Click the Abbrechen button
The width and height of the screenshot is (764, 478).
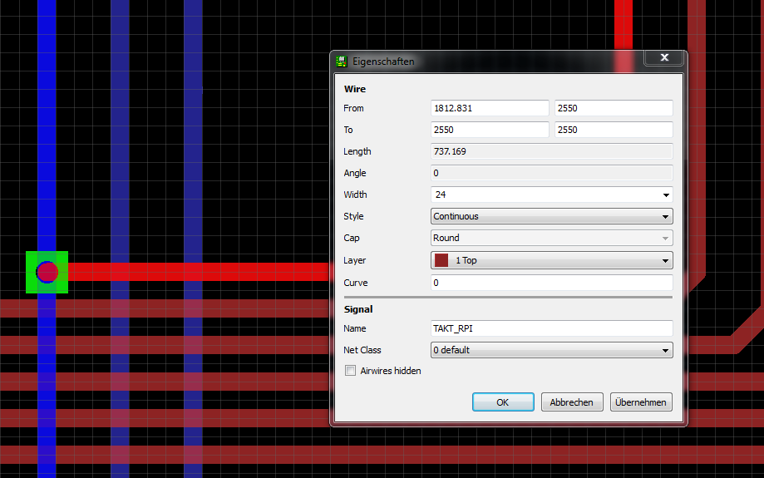pos(572,402)
